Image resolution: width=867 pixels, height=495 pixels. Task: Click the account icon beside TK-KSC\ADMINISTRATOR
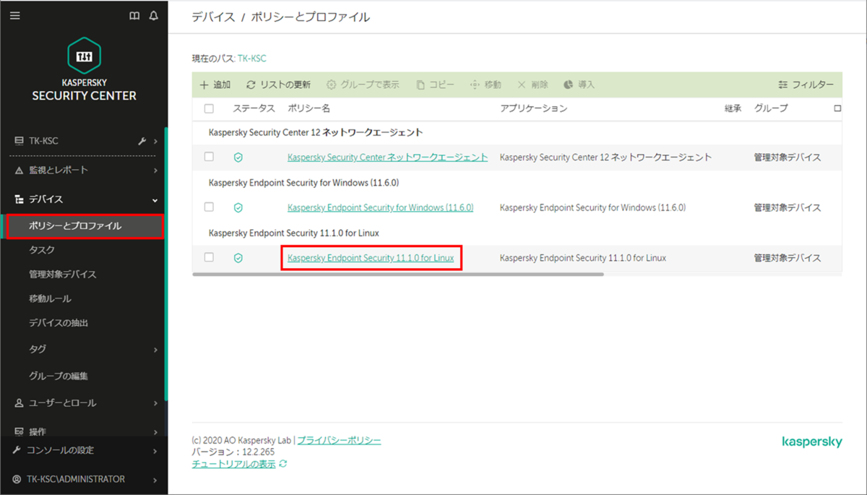17,479
